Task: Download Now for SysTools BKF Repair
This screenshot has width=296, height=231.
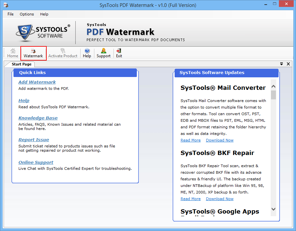Action: [220, 199]
